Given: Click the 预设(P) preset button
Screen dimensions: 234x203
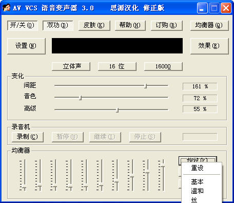Looking at the screenshot, I should 198,160.
